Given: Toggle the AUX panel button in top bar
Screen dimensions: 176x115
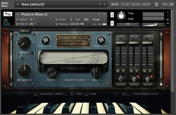Looking at the screenshot, I should [165, 5].
